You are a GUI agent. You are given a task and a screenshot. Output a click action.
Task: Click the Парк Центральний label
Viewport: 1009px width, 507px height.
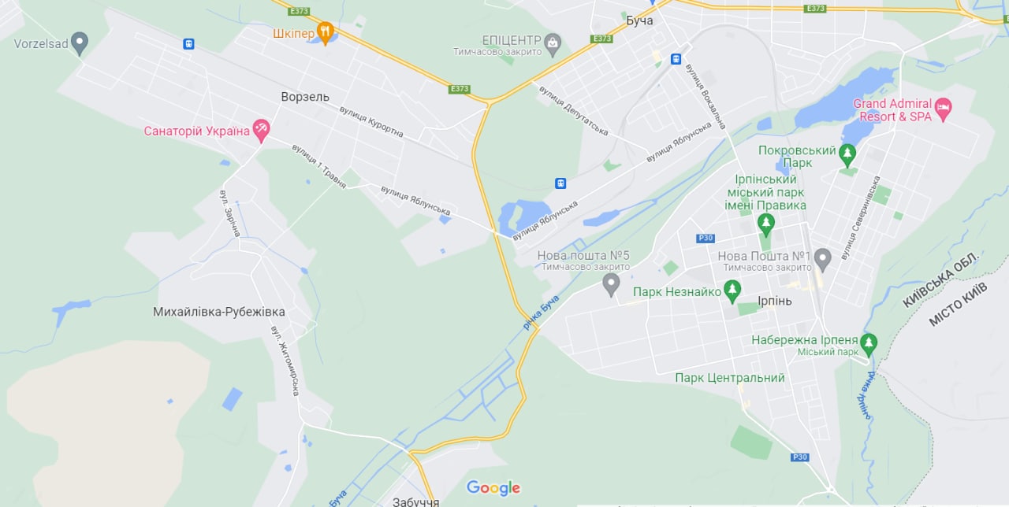(x=730, y=378)
